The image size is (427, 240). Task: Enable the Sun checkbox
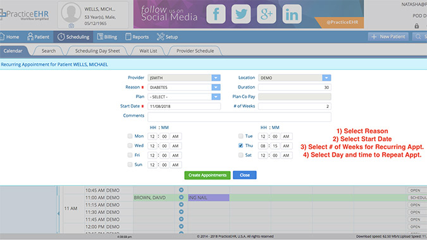[x=130, y=164]
